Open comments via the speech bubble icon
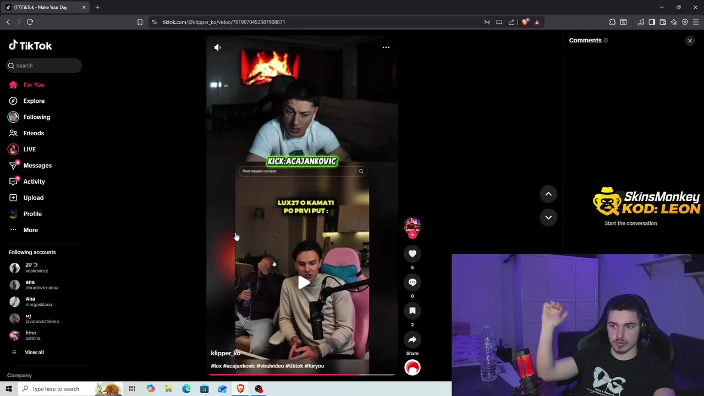This screenshot has height=396, width=704. pos(413,282)
